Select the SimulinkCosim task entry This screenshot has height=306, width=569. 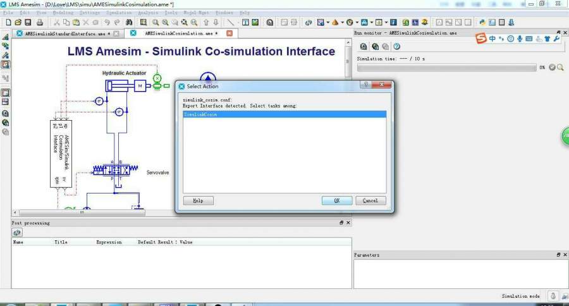(284, 114)
